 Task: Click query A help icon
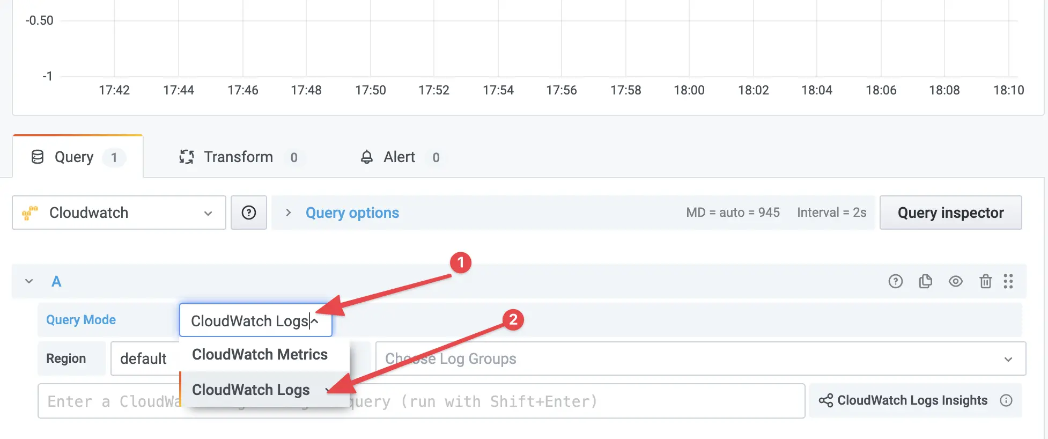pos(896,281)
